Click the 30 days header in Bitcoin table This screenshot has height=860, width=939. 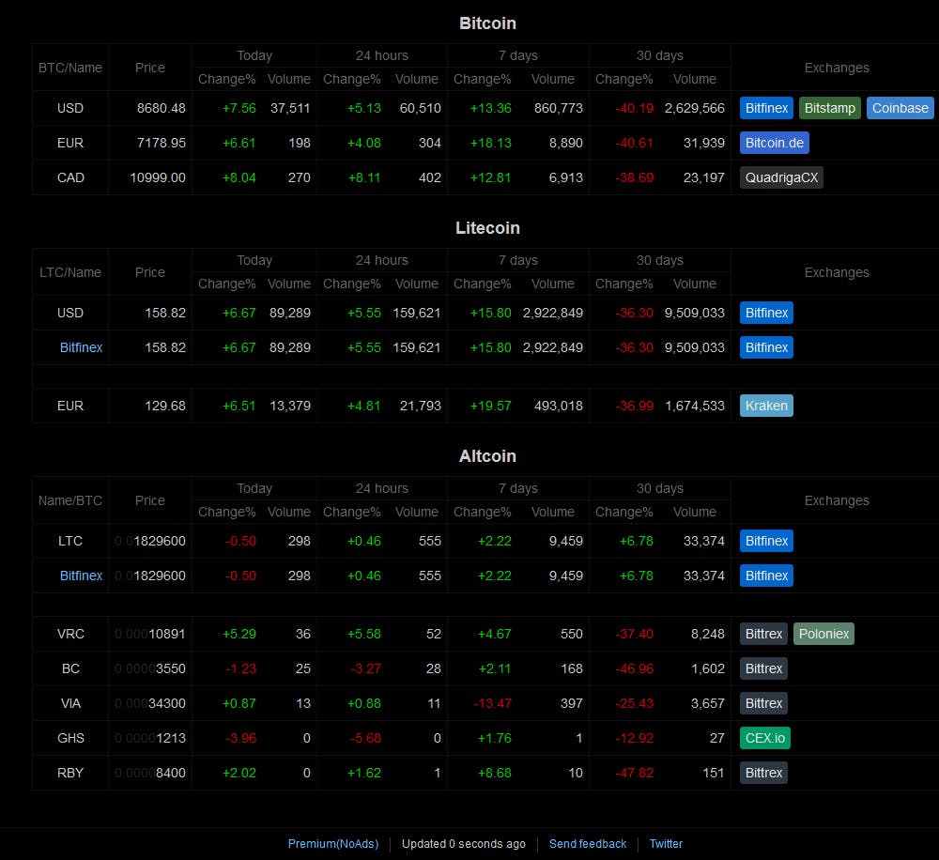[659, 55]
